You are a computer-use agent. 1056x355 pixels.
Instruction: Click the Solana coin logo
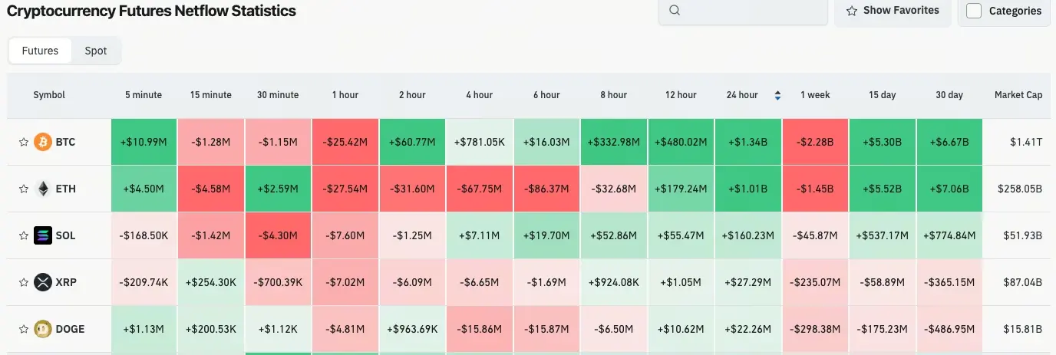coord(43,235)
